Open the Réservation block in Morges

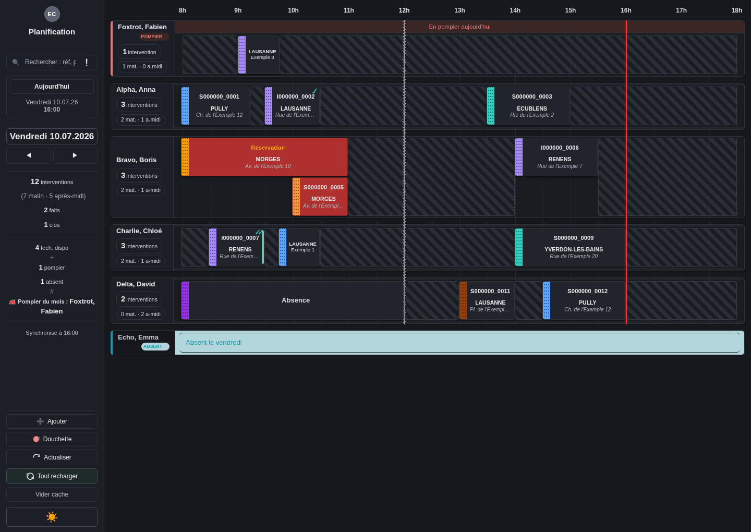pyautogui.click(x=264, y=157)
